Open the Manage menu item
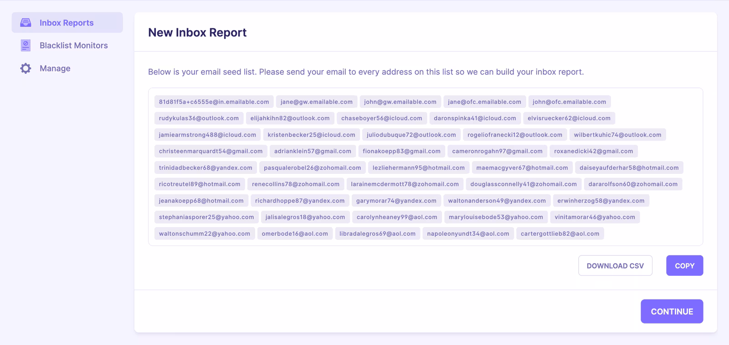729x345 pixels. click(55, 68)
